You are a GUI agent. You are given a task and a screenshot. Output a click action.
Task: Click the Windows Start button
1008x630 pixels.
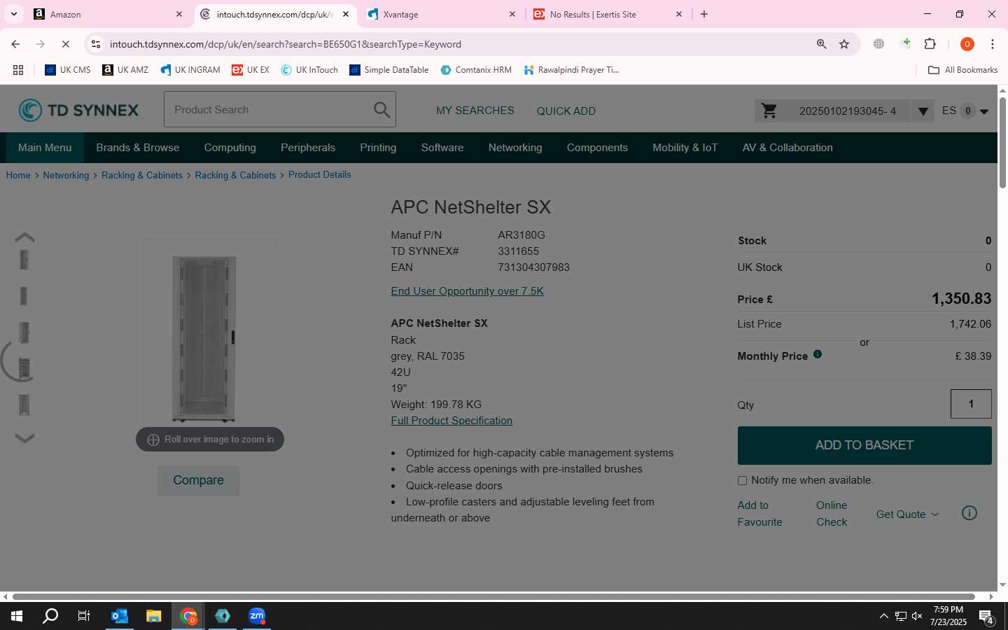tap(17, 616)
